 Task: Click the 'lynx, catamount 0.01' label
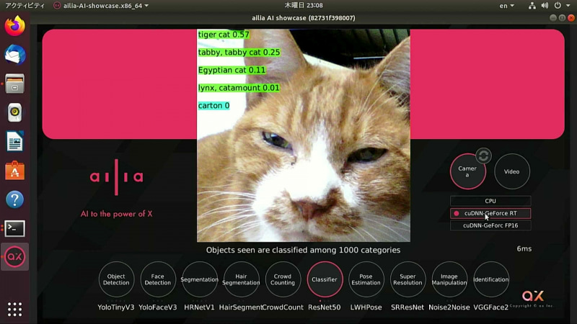pyautogui.click(x=239, y=88)
